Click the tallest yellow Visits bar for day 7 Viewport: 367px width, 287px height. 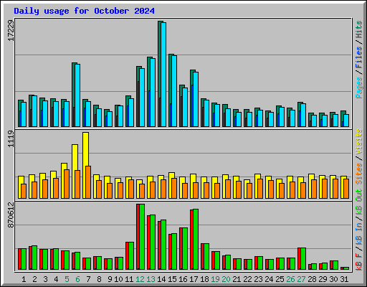click(85, 165)
